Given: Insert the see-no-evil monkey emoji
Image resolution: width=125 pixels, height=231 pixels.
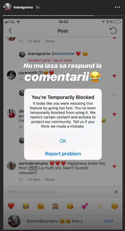Looking at the screenshot, I should [55, 206].
